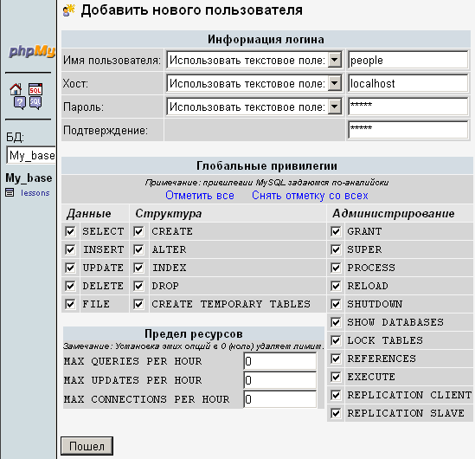Uncheck the GRANT privilege
Screen dimensions: 475x459
[x=336, y=231]
